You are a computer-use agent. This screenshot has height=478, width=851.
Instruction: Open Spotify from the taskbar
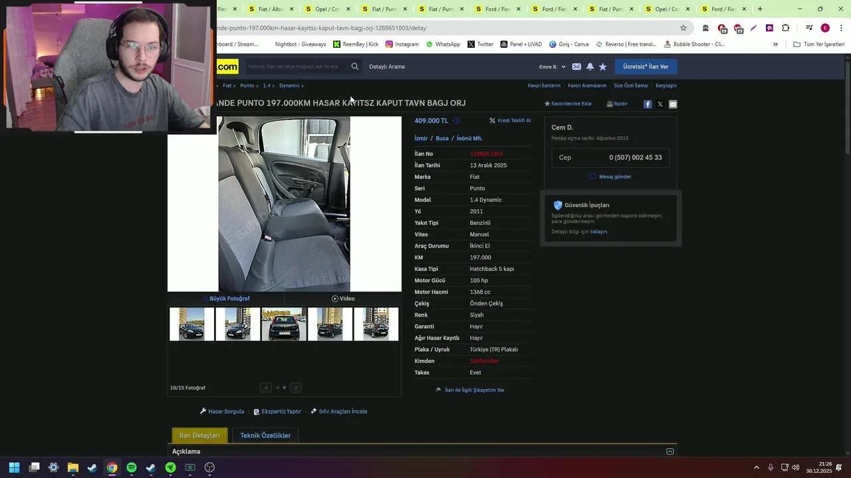click(132, 467)
